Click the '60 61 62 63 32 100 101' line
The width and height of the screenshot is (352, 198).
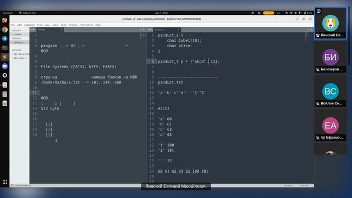(x=183, y=171)
